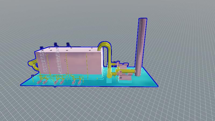Click empty grid floor right of the stack
This screenshot has height=121, width=215.
(x=183, y=54)
